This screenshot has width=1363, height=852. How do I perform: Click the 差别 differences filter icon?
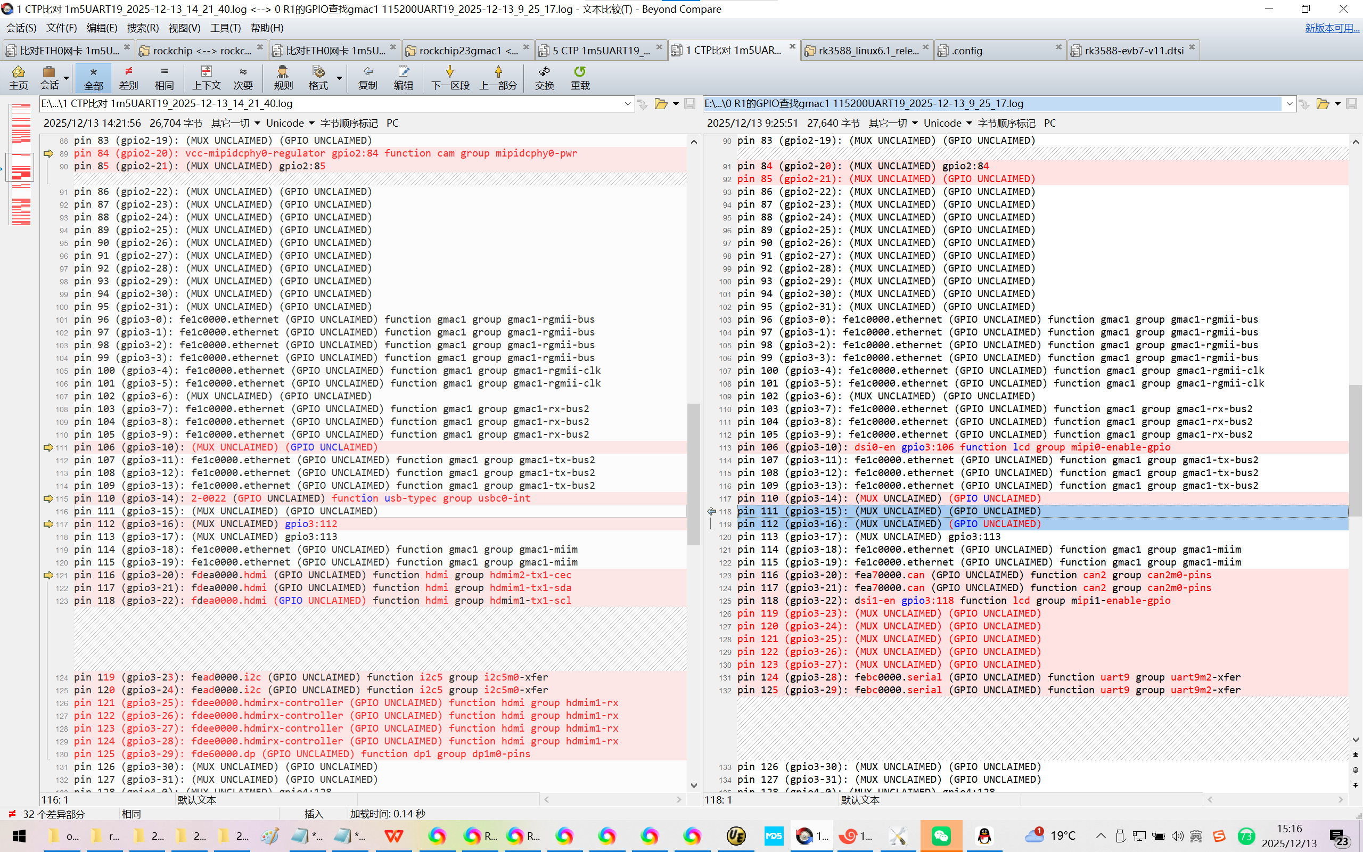128,77
